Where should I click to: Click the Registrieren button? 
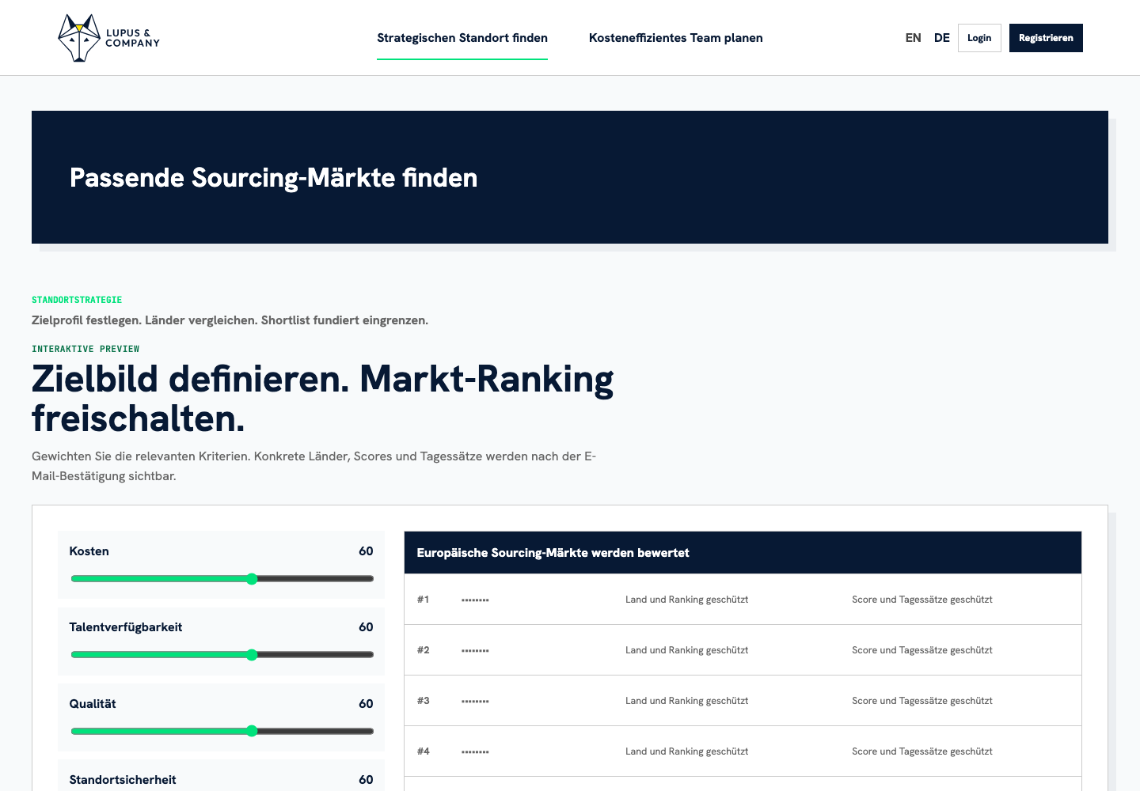pyautogui.click(x=1046, y=38)
